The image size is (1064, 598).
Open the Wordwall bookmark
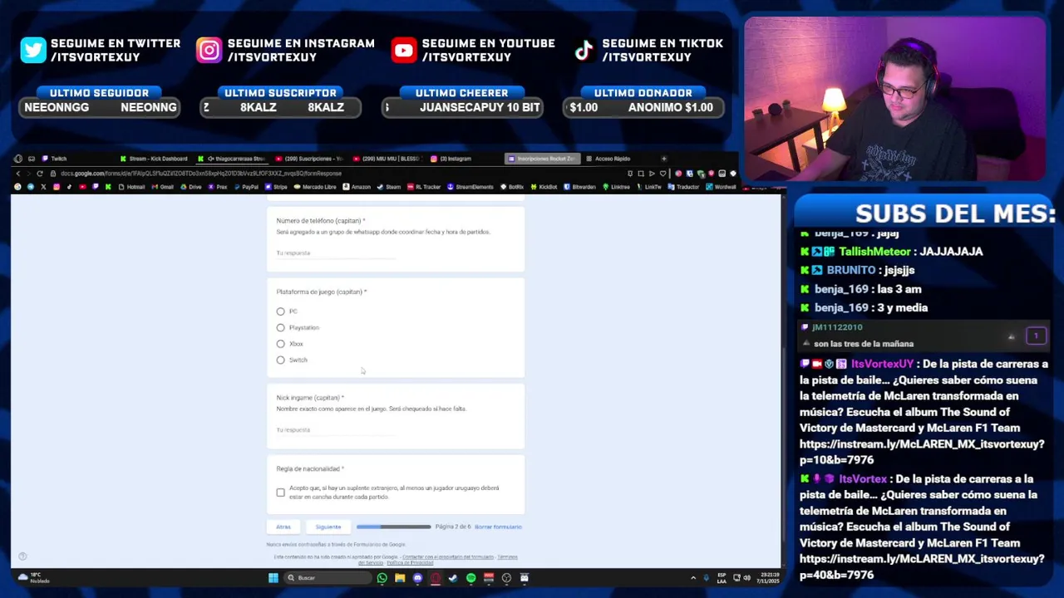coord(722,187)
